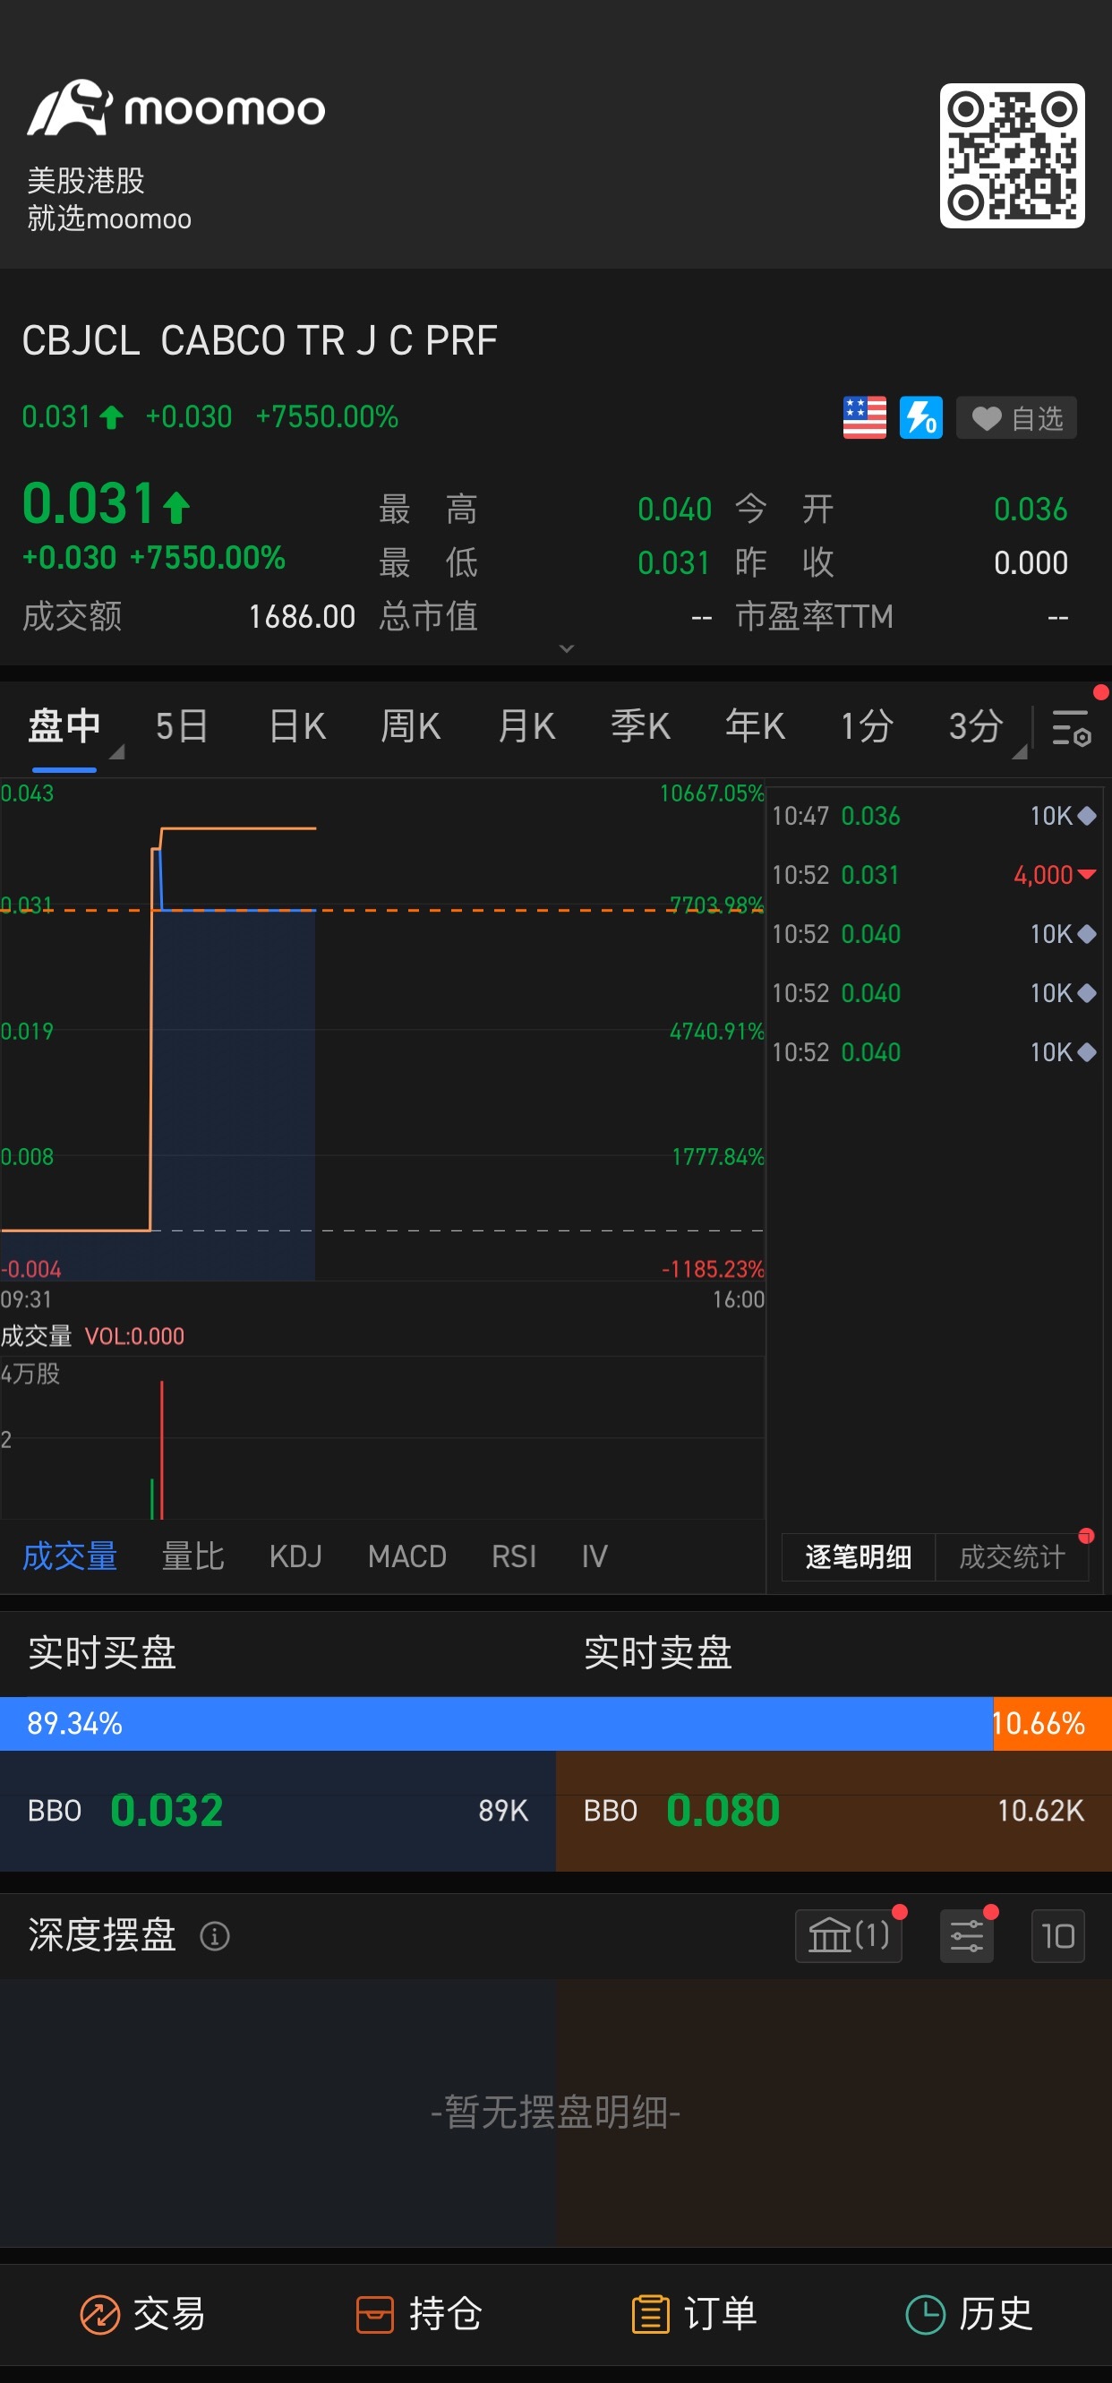Select 成交量 volume indicator
Screen dimensions: 1112x2383
(x=69, y=1557)
